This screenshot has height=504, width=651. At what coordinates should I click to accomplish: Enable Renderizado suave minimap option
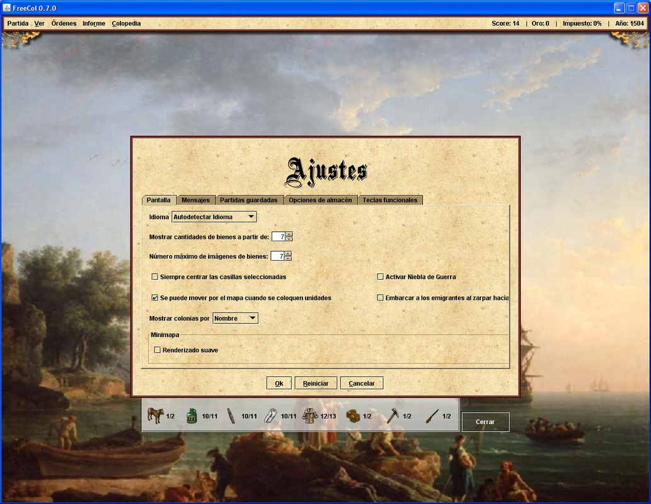(x=158, y=350)
